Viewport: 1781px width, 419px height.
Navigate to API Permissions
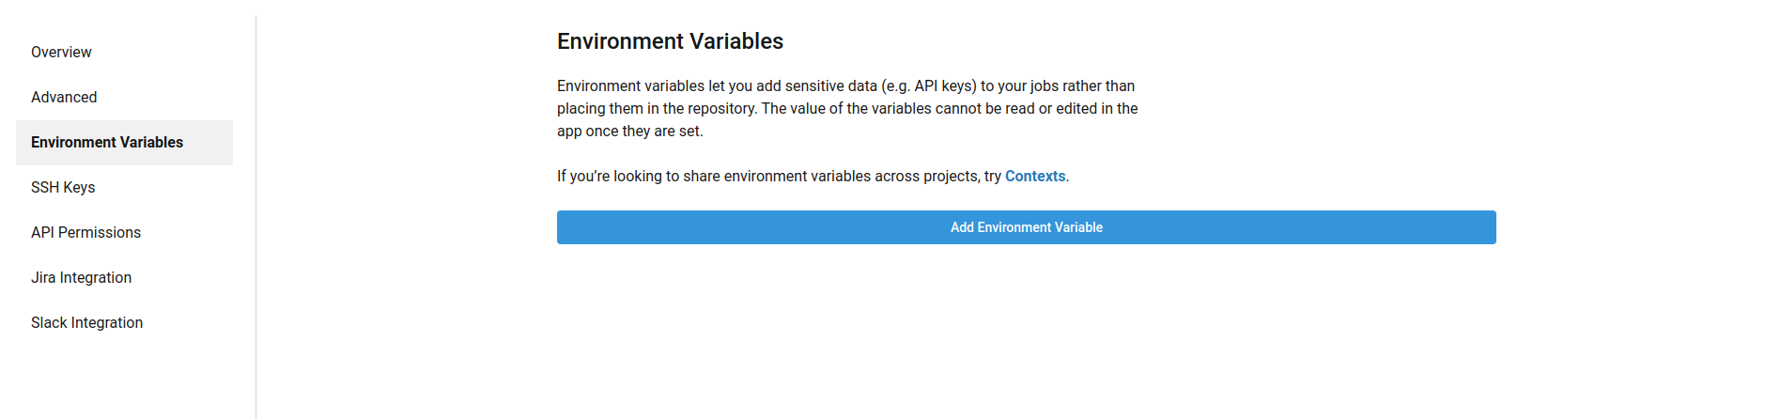point(85,233)
